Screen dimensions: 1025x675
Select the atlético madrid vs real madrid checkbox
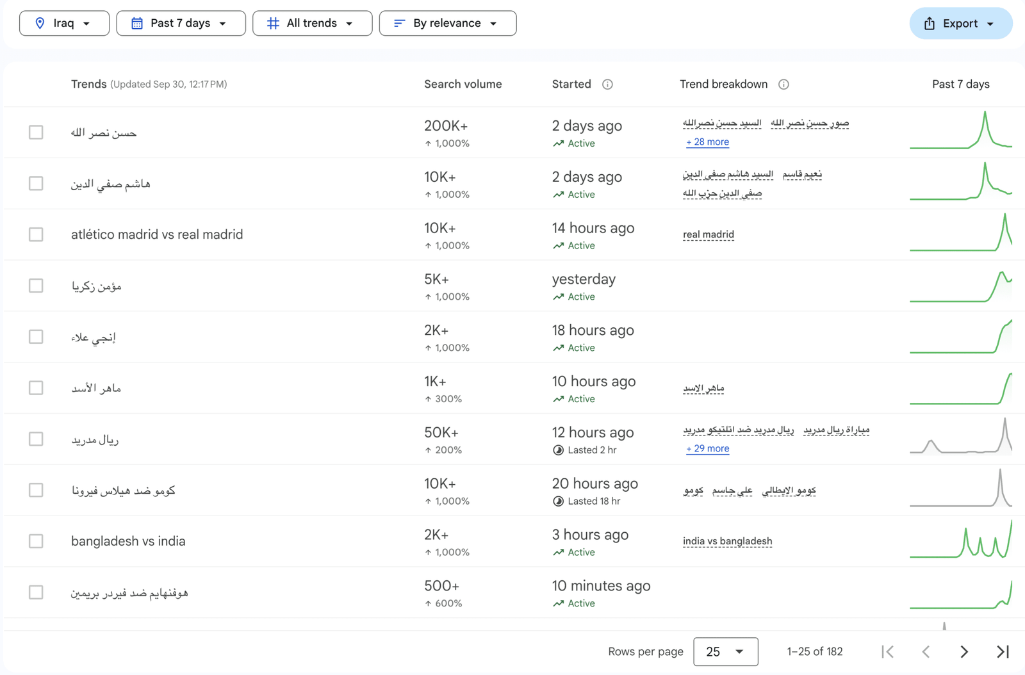pyautogui.click(x=36, y=234)
